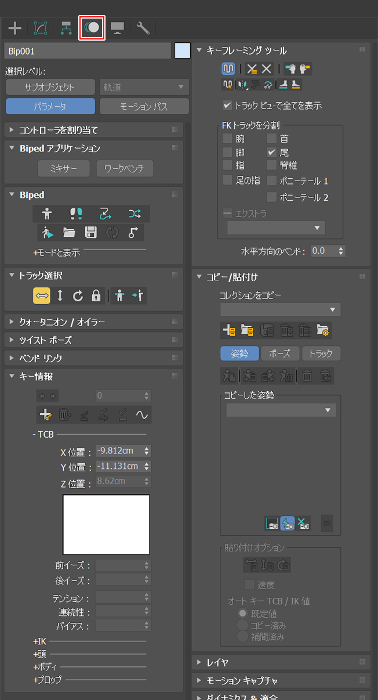
Task: Enable the 腕 FK track checkbox
Action: tap(227, 139)
